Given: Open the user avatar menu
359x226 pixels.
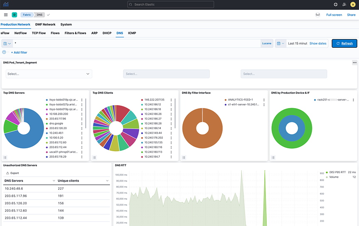Looking at the screenshot, I should [x=353, y=4].
